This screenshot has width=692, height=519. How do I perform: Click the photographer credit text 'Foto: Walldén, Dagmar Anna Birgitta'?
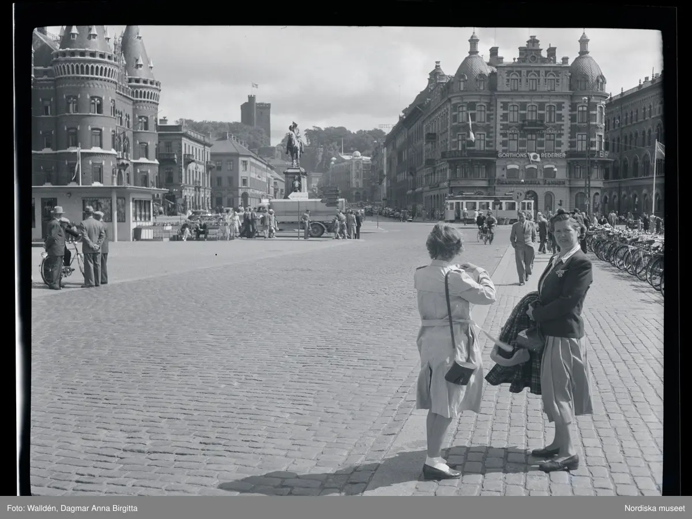[72, 508]
